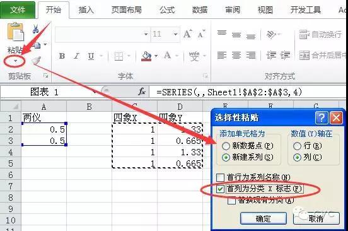348x231 pixels.
Task: Expand the 粘贴 paste dropdown arrow
Action: click(15, 61)
